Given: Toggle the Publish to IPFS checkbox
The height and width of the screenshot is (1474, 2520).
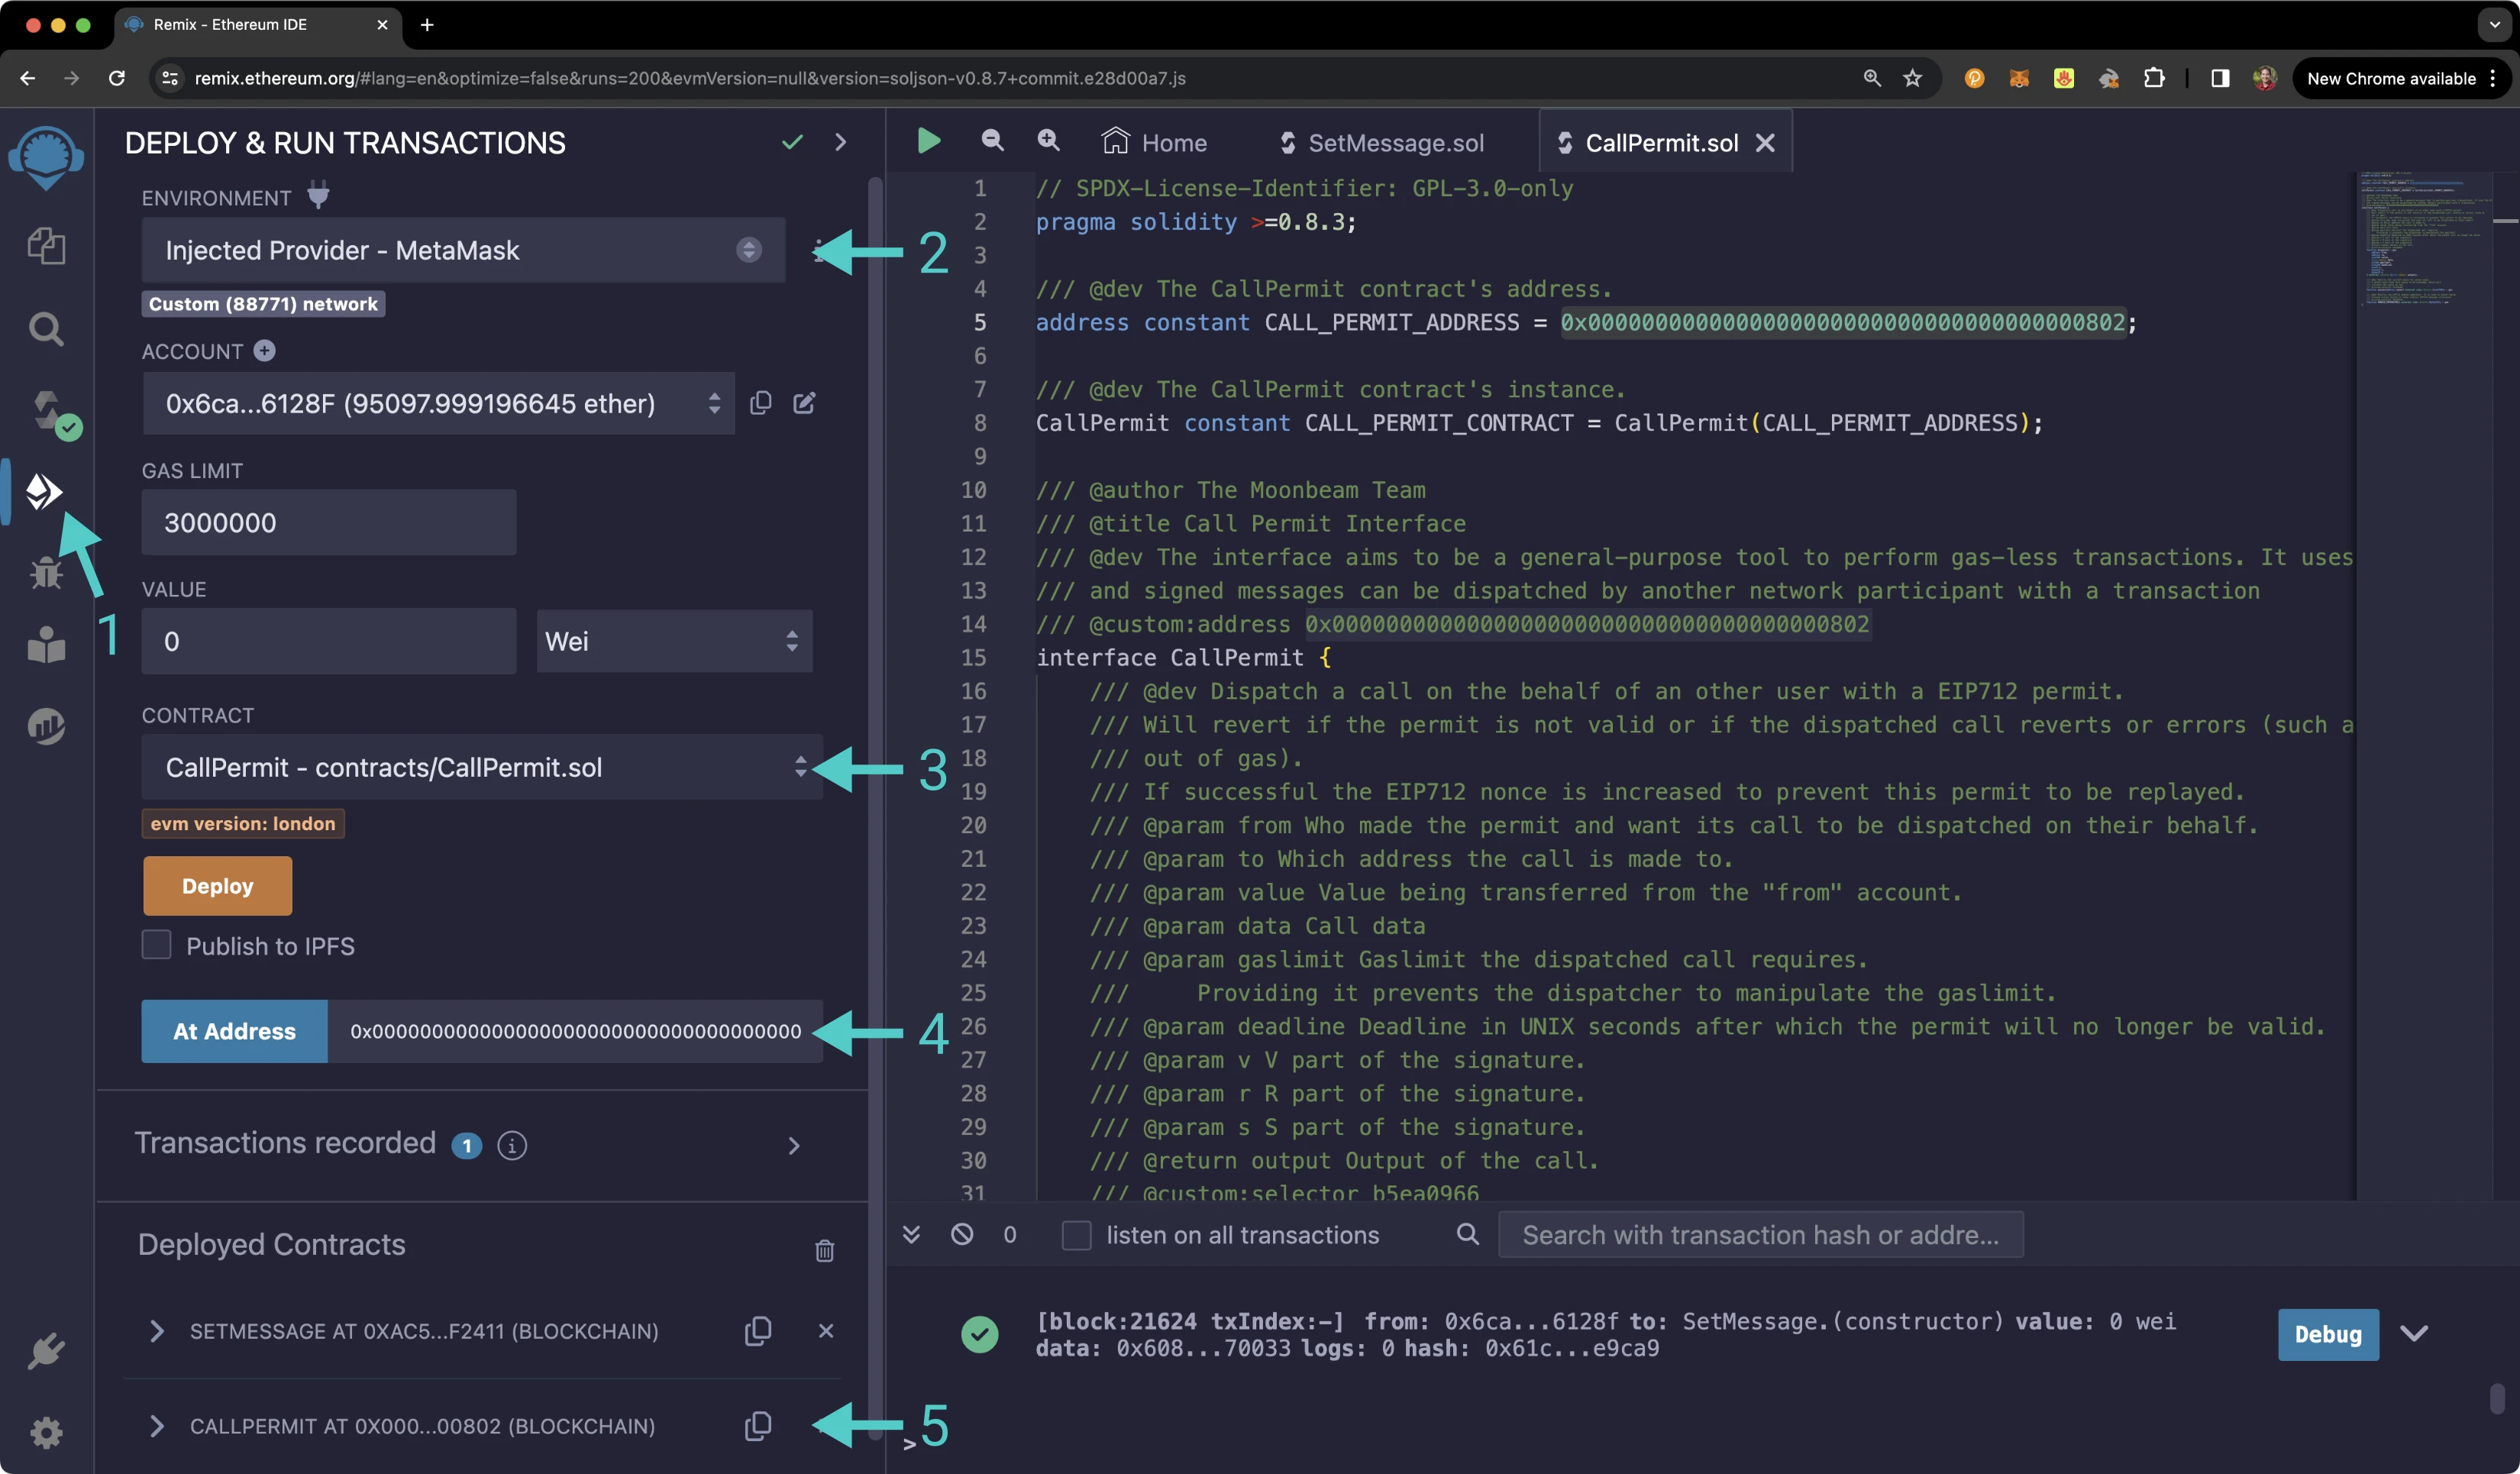Looking at the screenshot, I should pos(156,945).
